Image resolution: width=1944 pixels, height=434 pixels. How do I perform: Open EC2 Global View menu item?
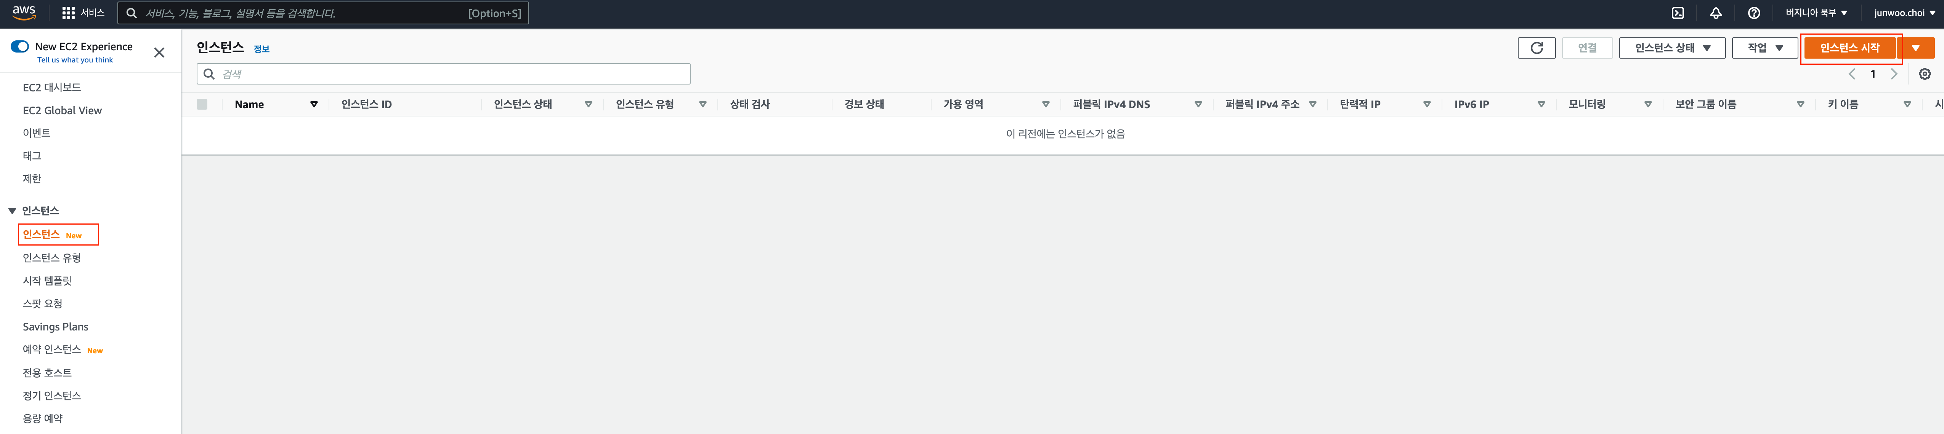tap(62, 110)
